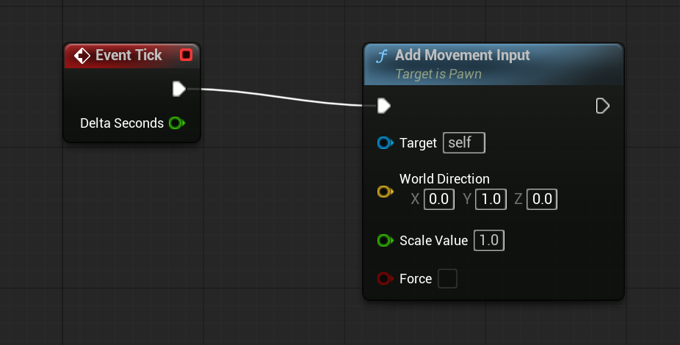Click Event Tick's white execution output pin
Screen dimensions: 680x345
click(179, 89)
